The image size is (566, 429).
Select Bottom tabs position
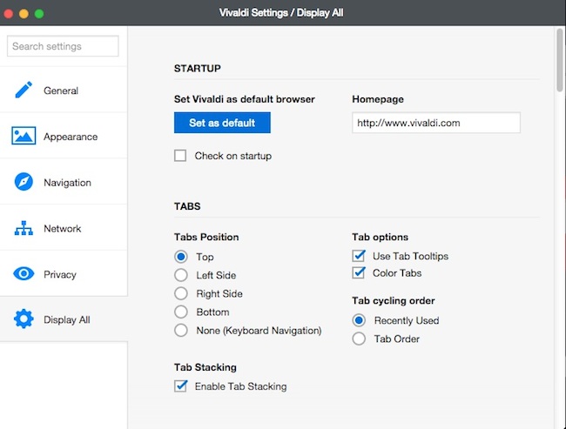(x=181, y=312)
